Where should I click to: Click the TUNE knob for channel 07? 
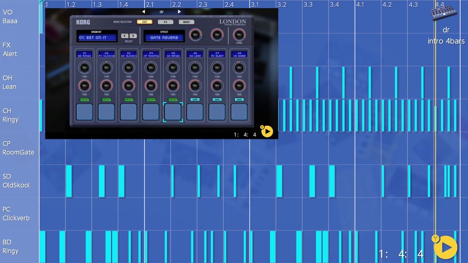pos(217,68)
